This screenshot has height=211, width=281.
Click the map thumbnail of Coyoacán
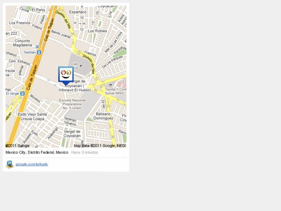[66, 77]
